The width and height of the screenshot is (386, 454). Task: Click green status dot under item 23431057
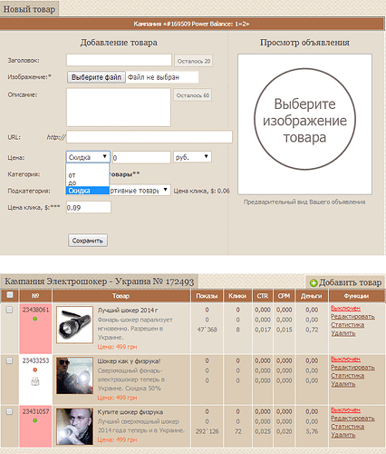click(x=35, y=420)
